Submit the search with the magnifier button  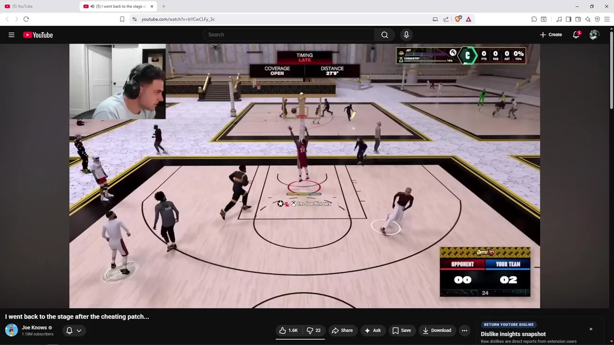pyautogui.click(x=385, y=34)
